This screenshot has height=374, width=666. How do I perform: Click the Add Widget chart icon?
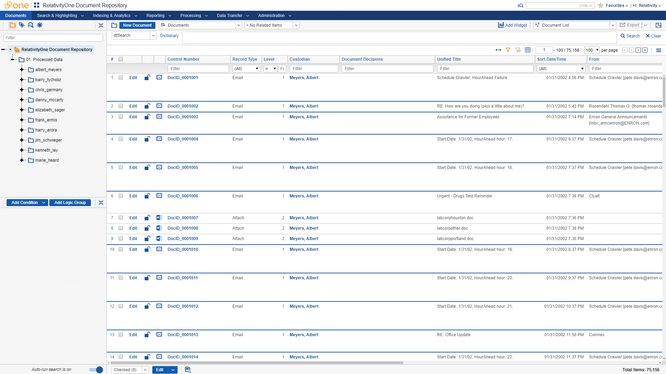click(x=501, y=25)
